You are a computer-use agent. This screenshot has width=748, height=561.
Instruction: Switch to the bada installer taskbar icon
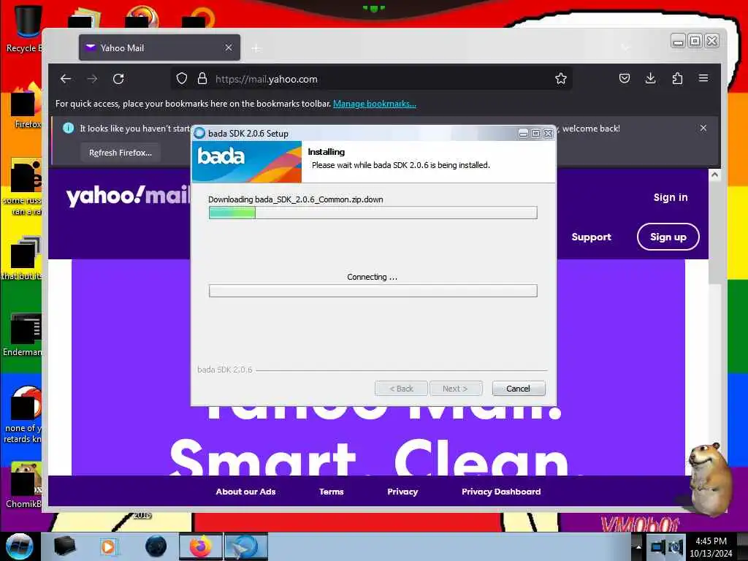point(245,546)
